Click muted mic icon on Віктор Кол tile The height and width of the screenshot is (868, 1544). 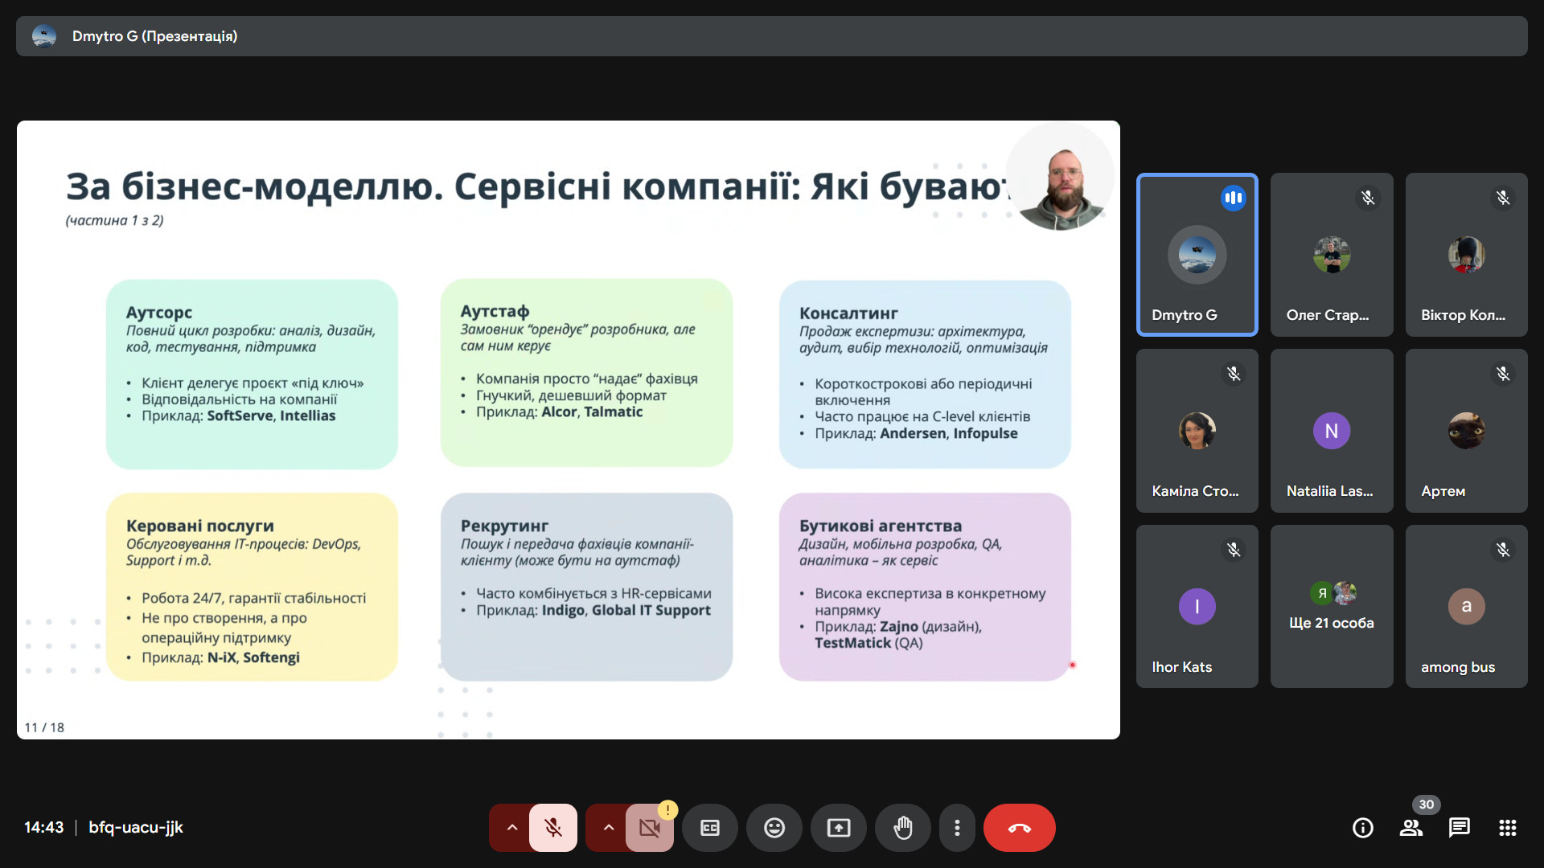1503,198
